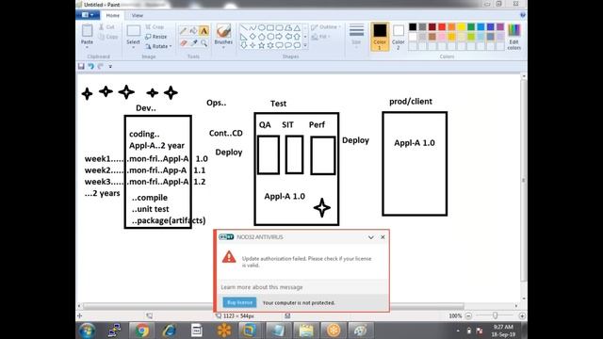603x339 pixels.
Task: Choose the Rectangle shape
Action: coord(270,28)
